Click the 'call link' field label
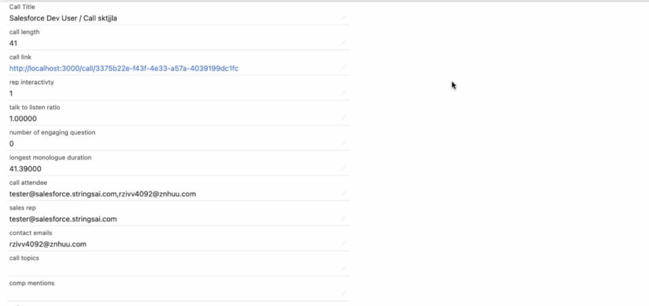 [x=20, y=57]
